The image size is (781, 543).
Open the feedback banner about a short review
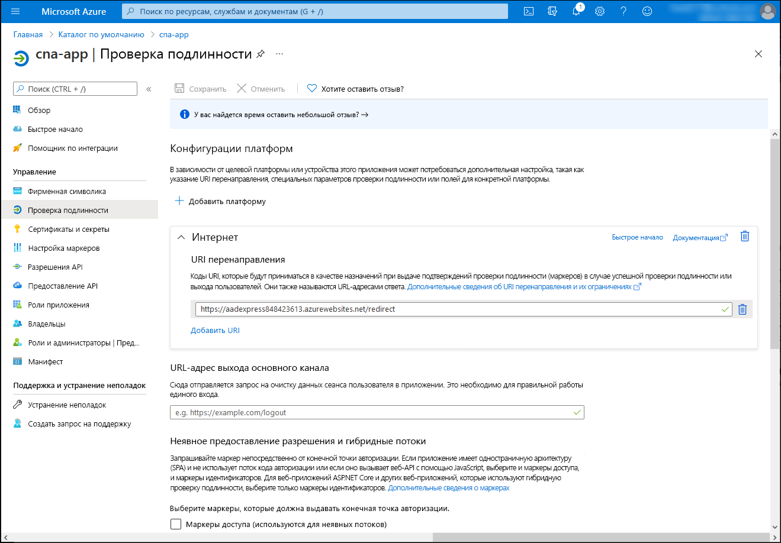coord(281,115)
